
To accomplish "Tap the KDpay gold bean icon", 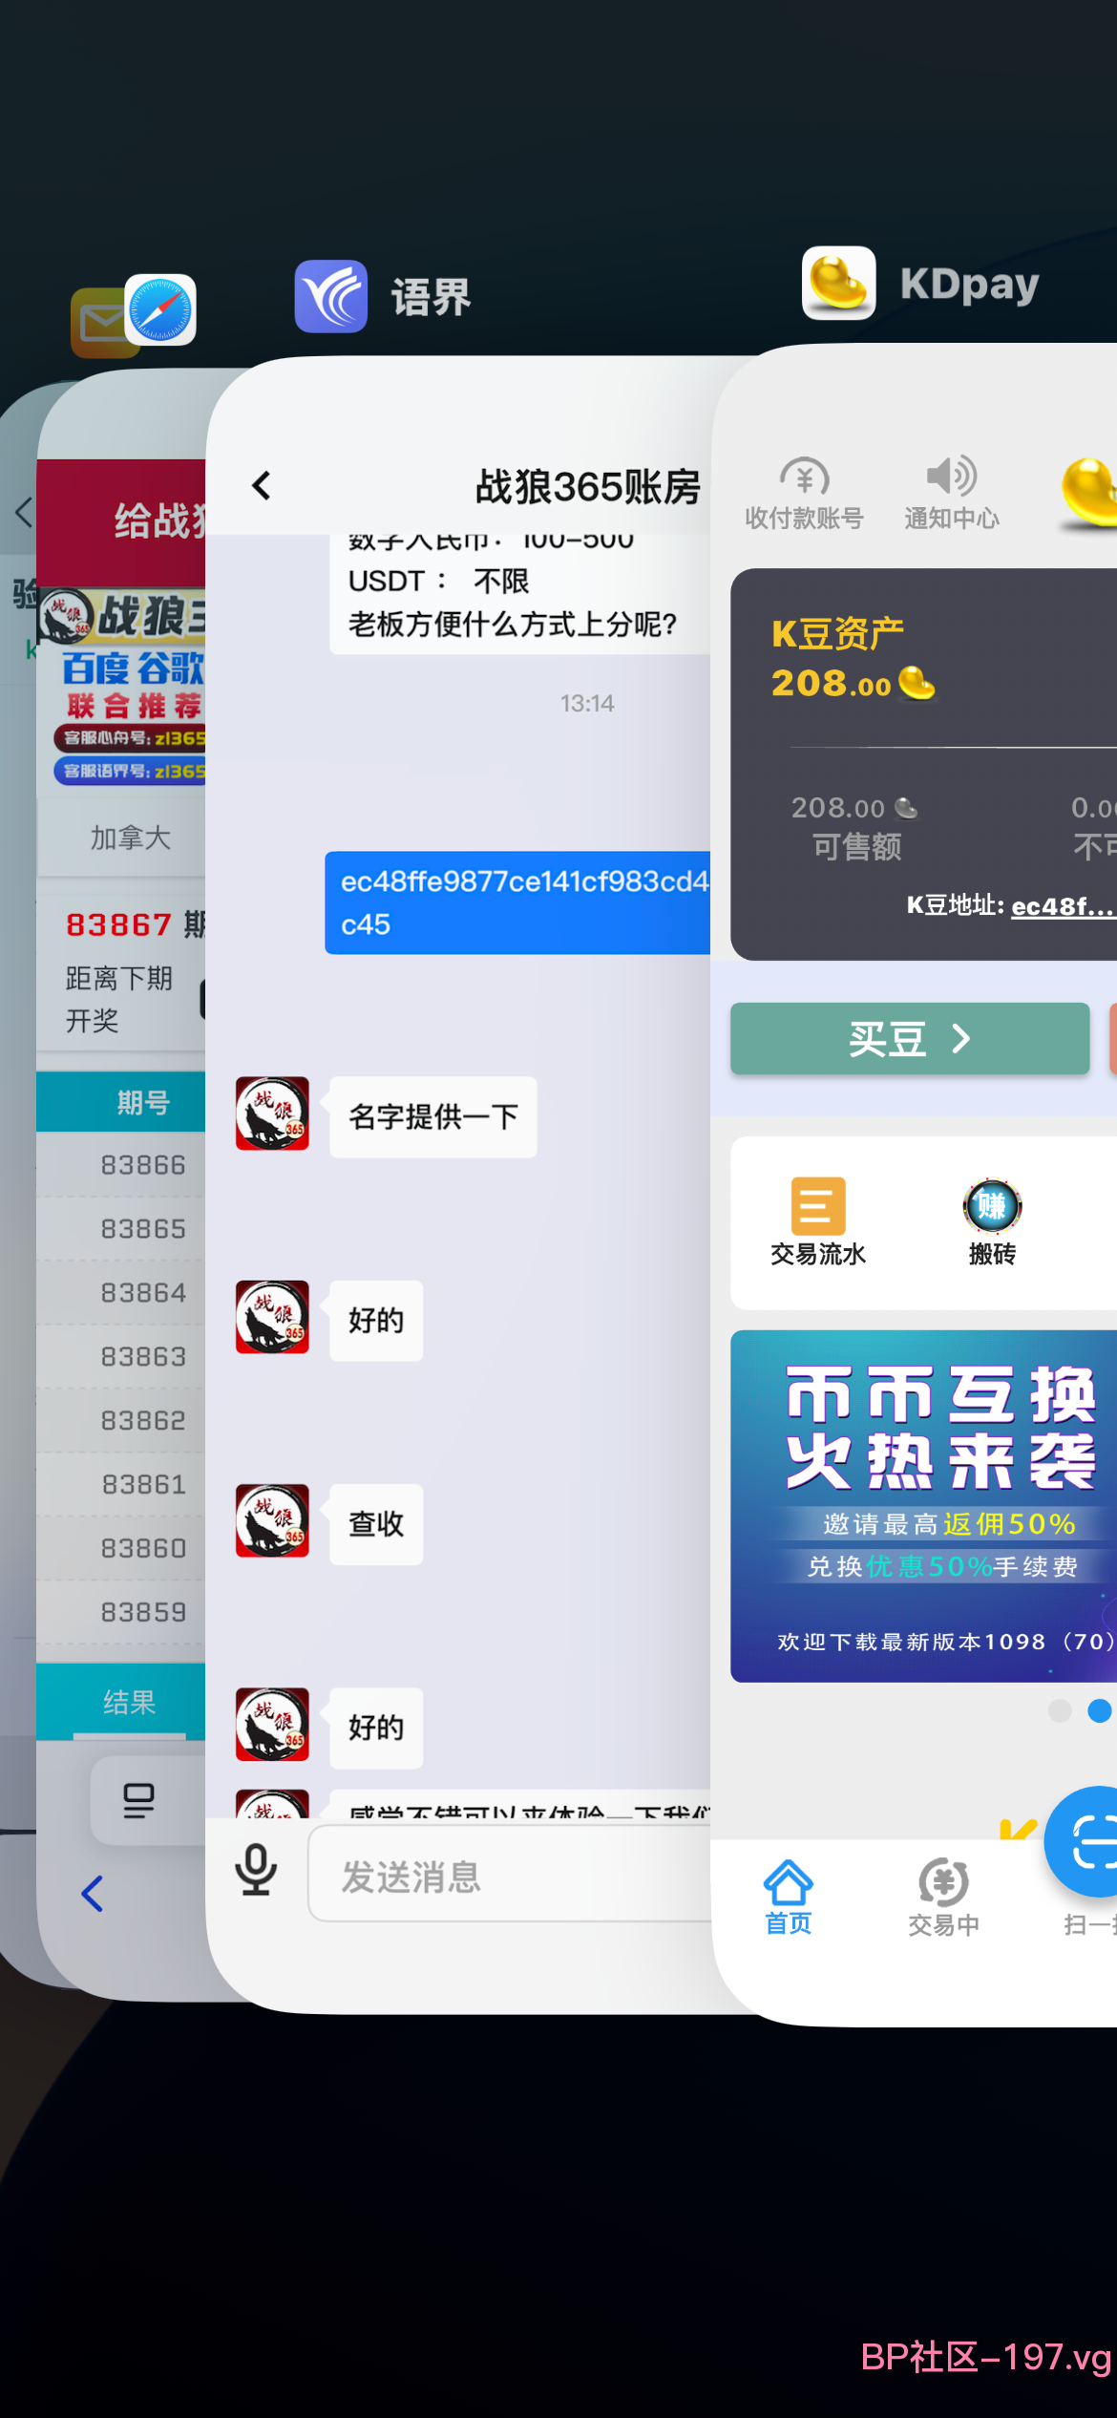I will 839,283.
